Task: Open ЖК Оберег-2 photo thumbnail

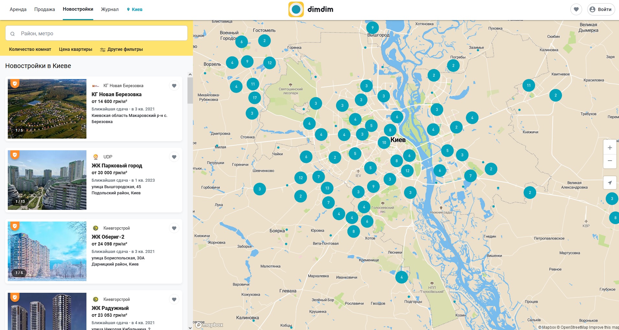Action: click(x=47, y=251)
